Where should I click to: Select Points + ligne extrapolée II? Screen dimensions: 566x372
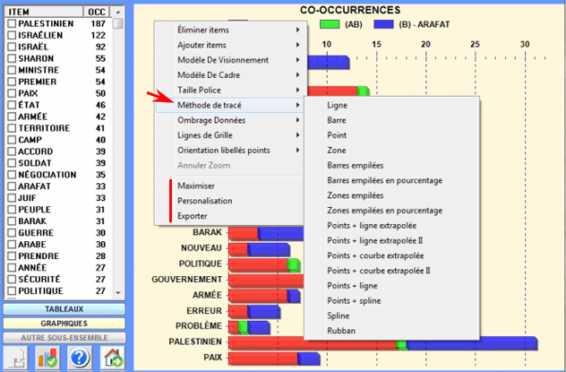392,240
